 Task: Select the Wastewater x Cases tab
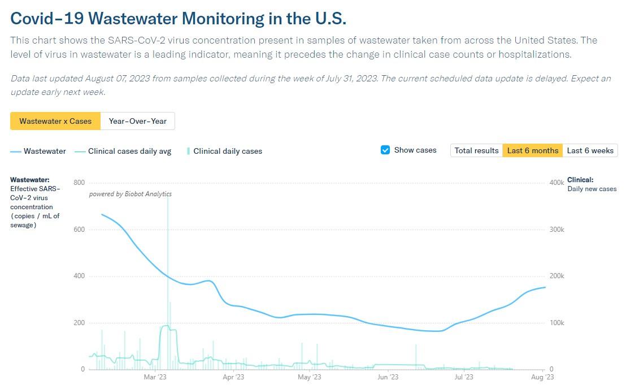[55, 121]
